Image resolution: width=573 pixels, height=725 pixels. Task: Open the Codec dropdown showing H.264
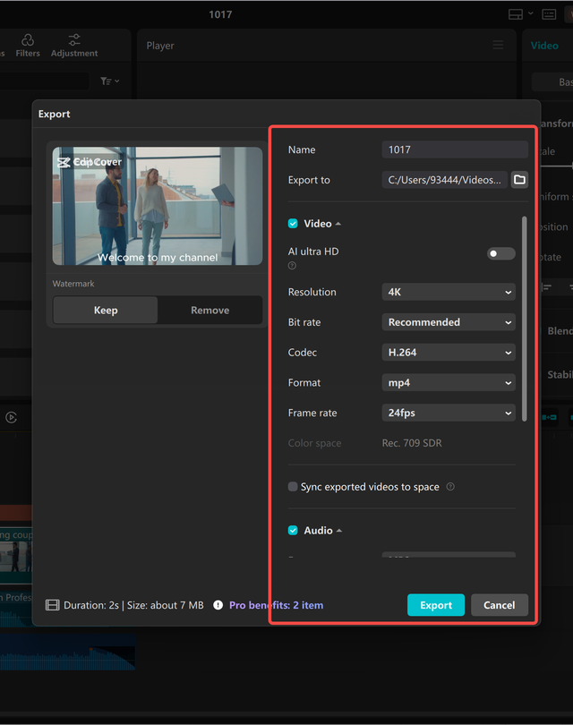tap(449, 353)
